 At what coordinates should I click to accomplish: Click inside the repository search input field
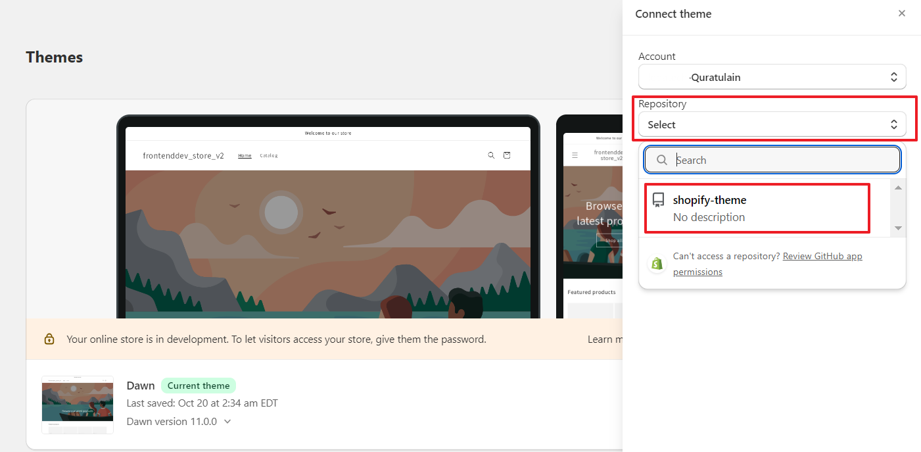(x=756, y=159)
